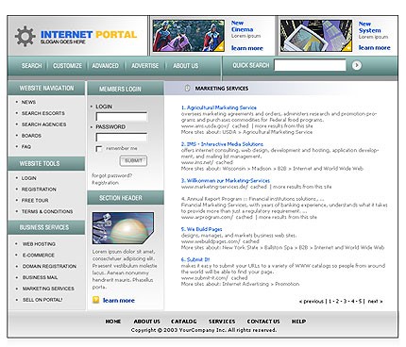The image size is (406, 347).
Task: Open Search in top navigation
Action: [x=31, y=66]
